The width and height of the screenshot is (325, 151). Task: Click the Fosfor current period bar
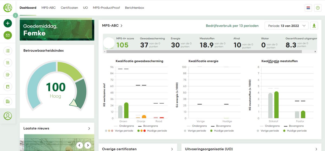tap(303, 114)
